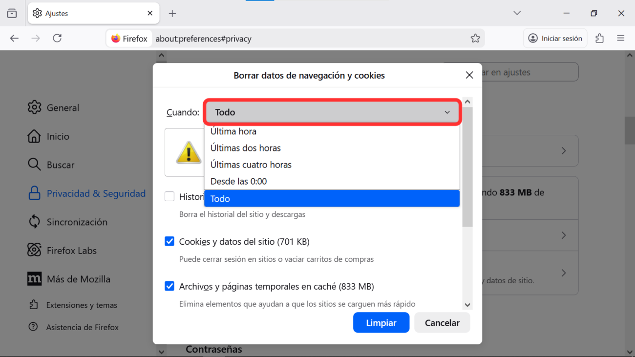This screenshot has width=635, height=357.
Task: Uncheck Cookies y datos del sitio
Action: [169, 241]
